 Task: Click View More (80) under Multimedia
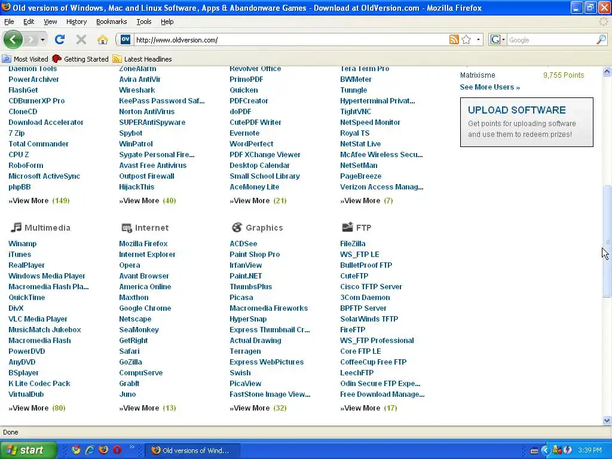[x=37, y=408]
